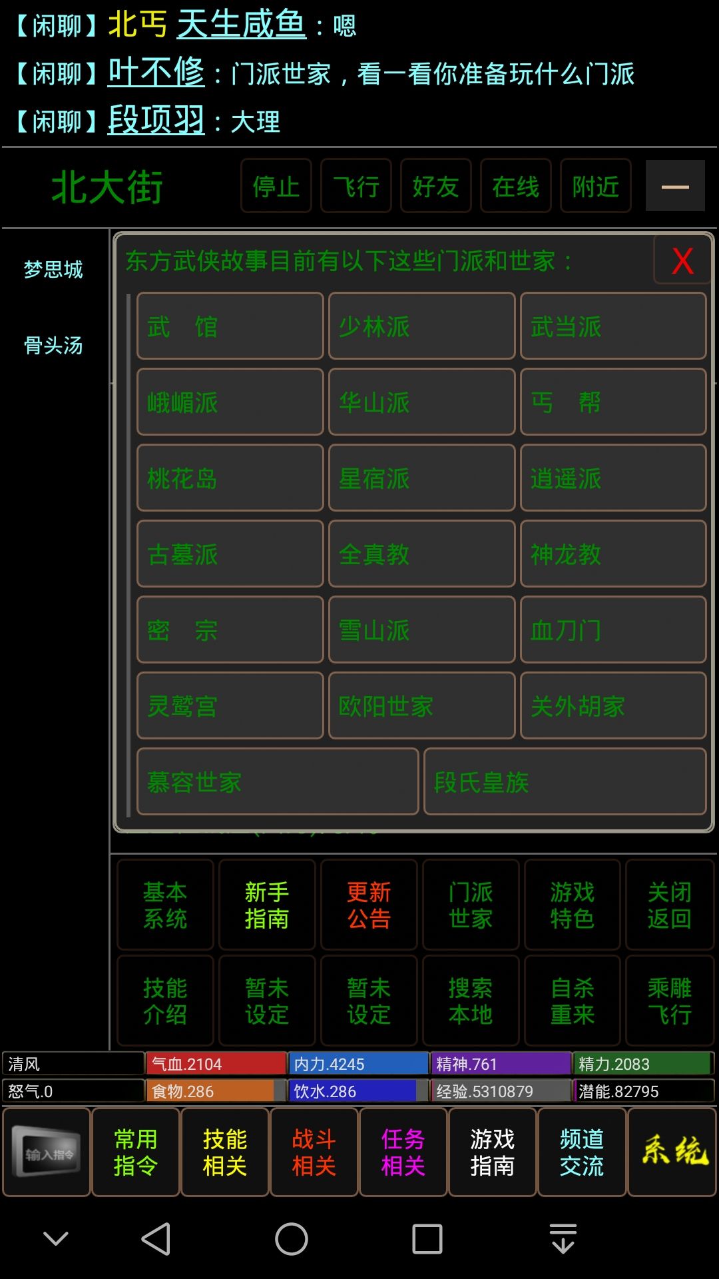The image size is (719, 1279).
Task: Open 频道交流 channel chat tab
Action: tap(582, 1152)
